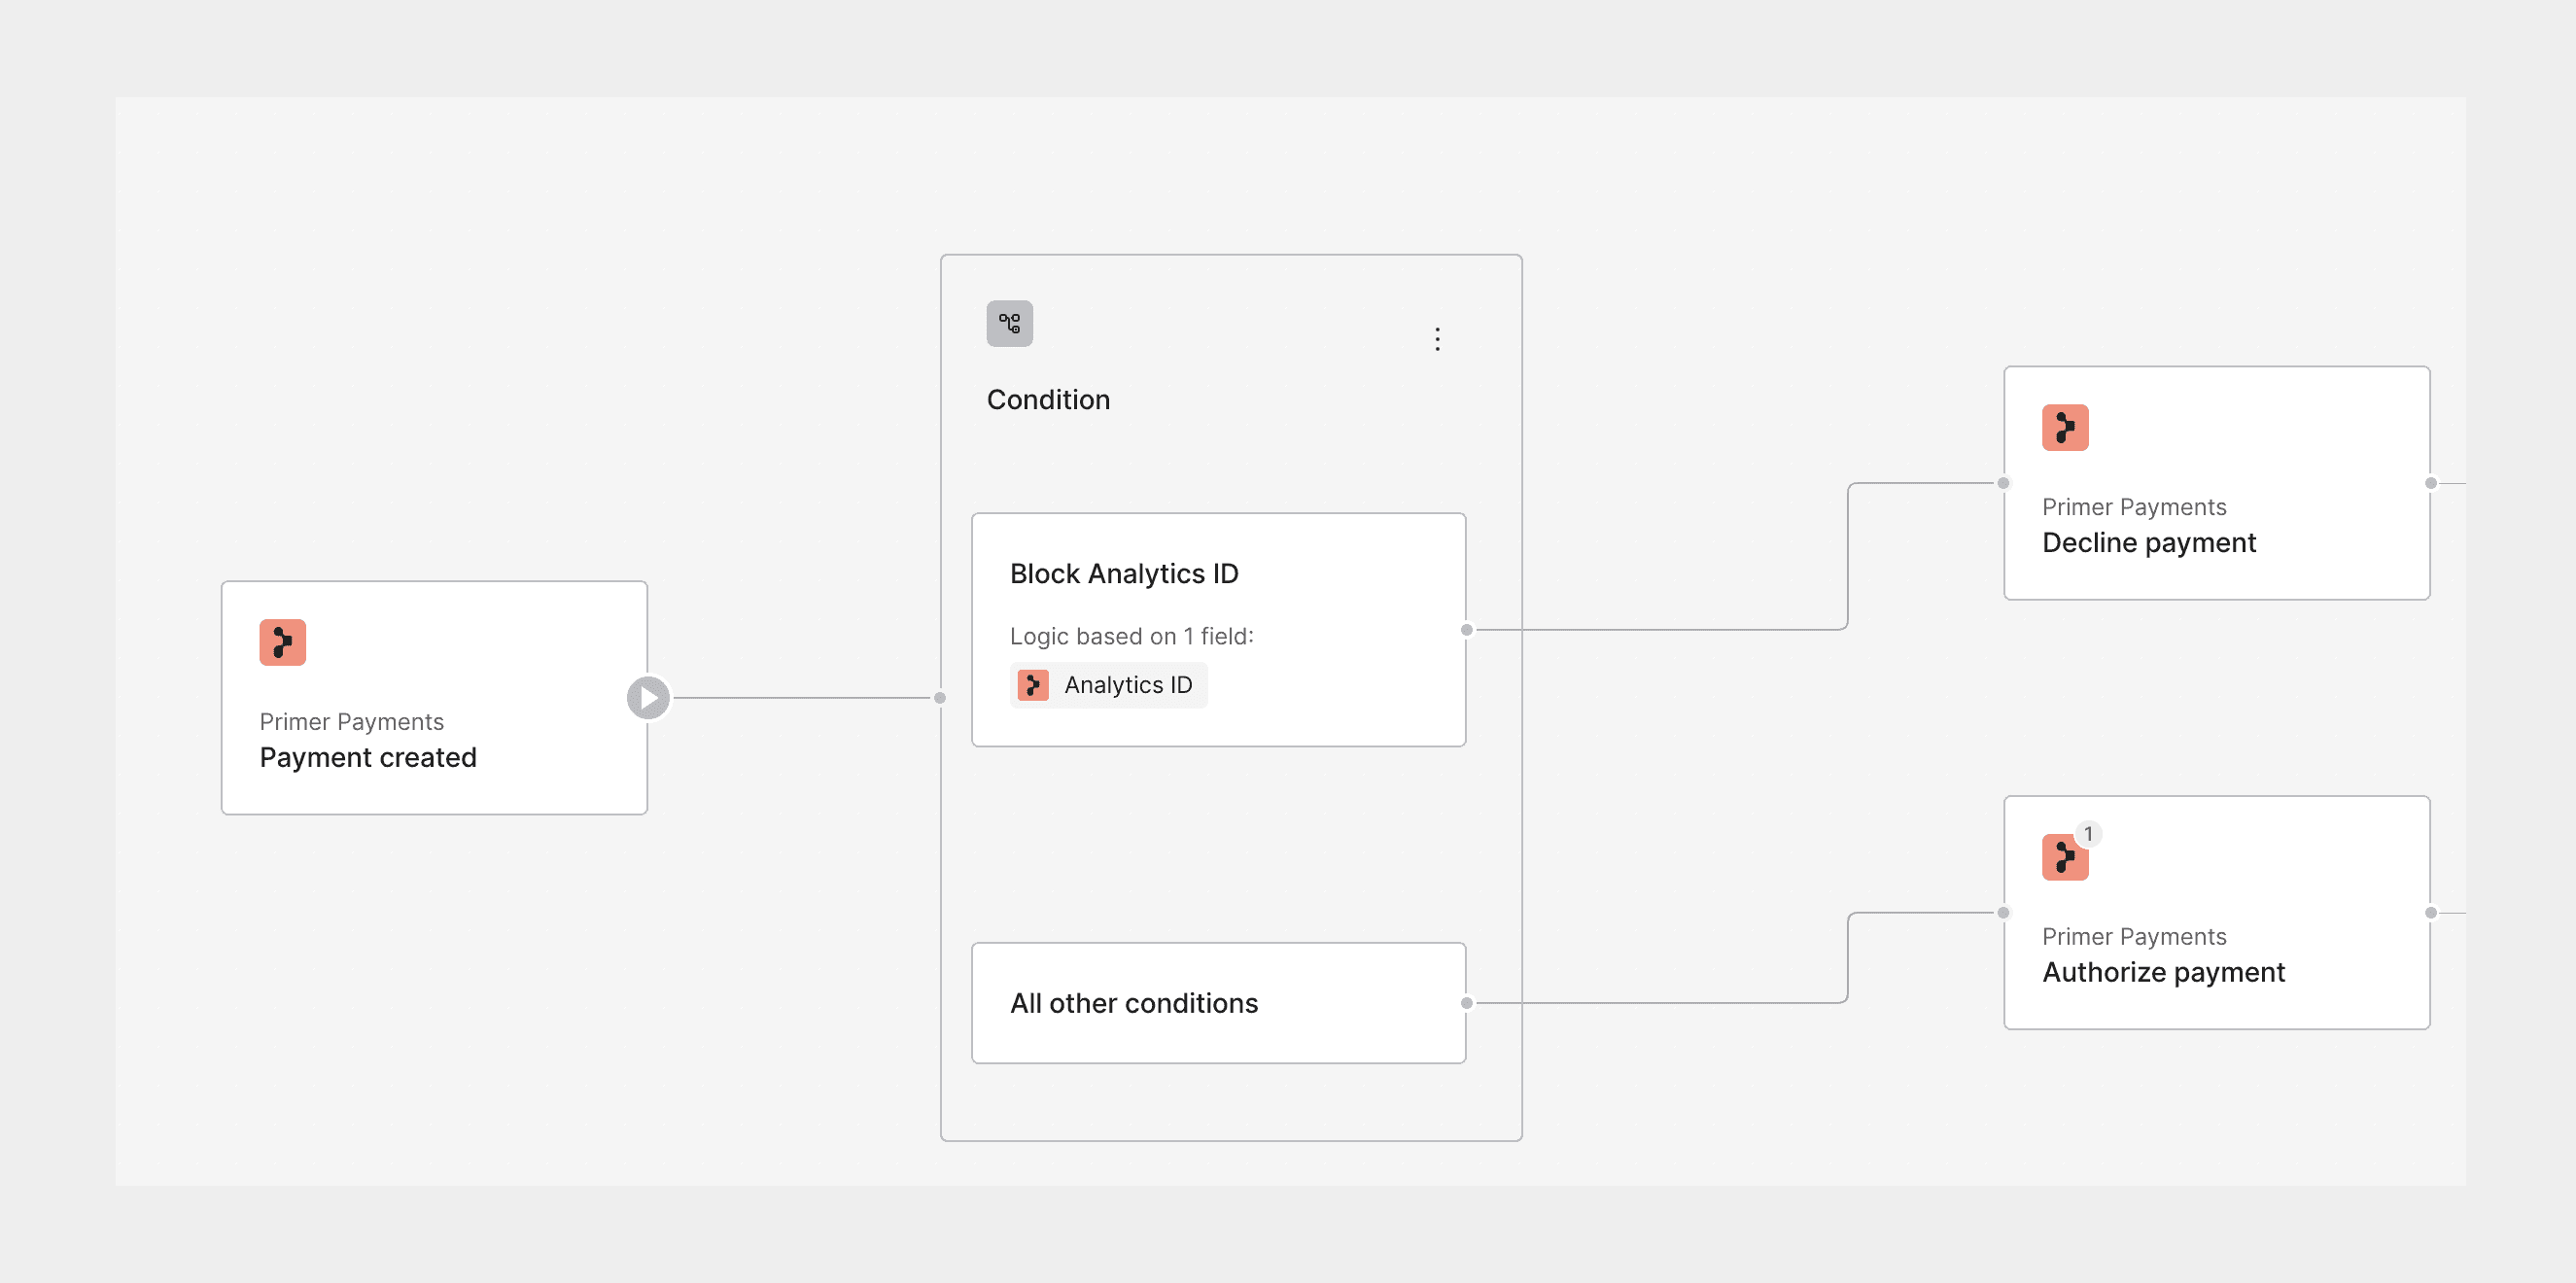Select the Block Analytics ID branch
Viewport: 2576px width, 1283px height.
[1218, 630]
